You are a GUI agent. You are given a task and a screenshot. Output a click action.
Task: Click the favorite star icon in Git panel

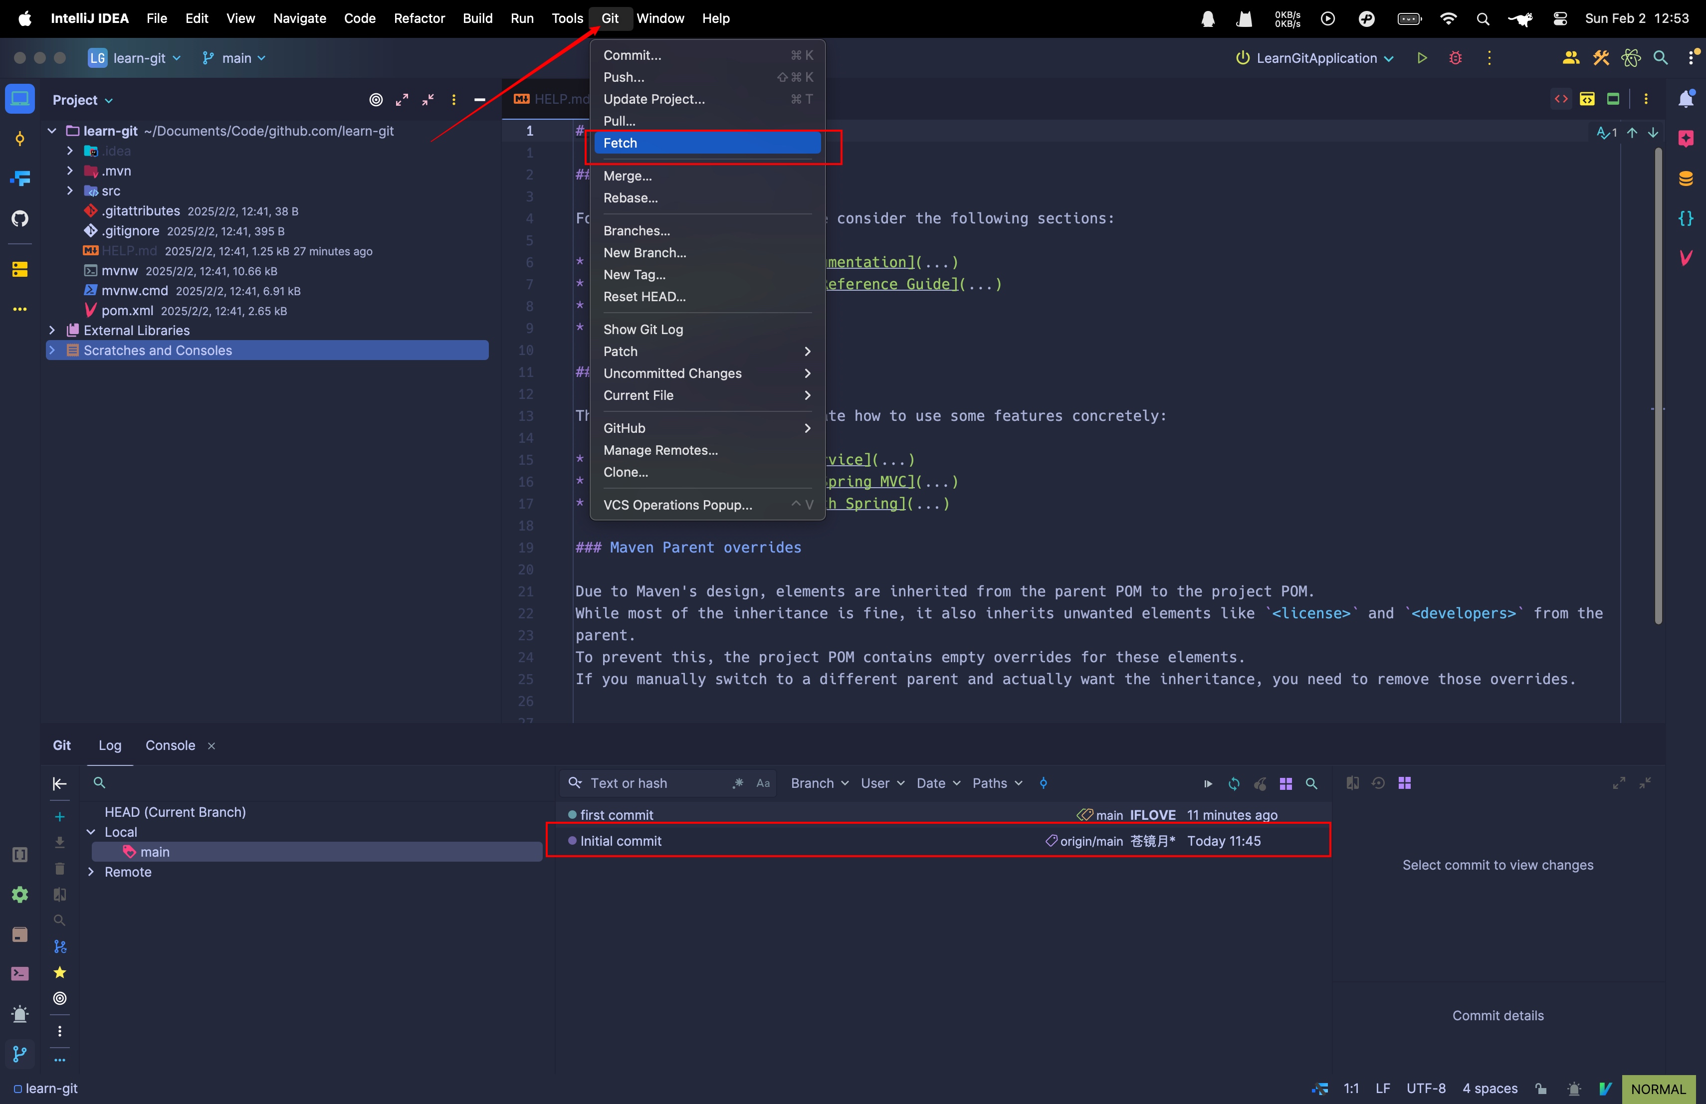pyautogui.click(x=59, y=972)
